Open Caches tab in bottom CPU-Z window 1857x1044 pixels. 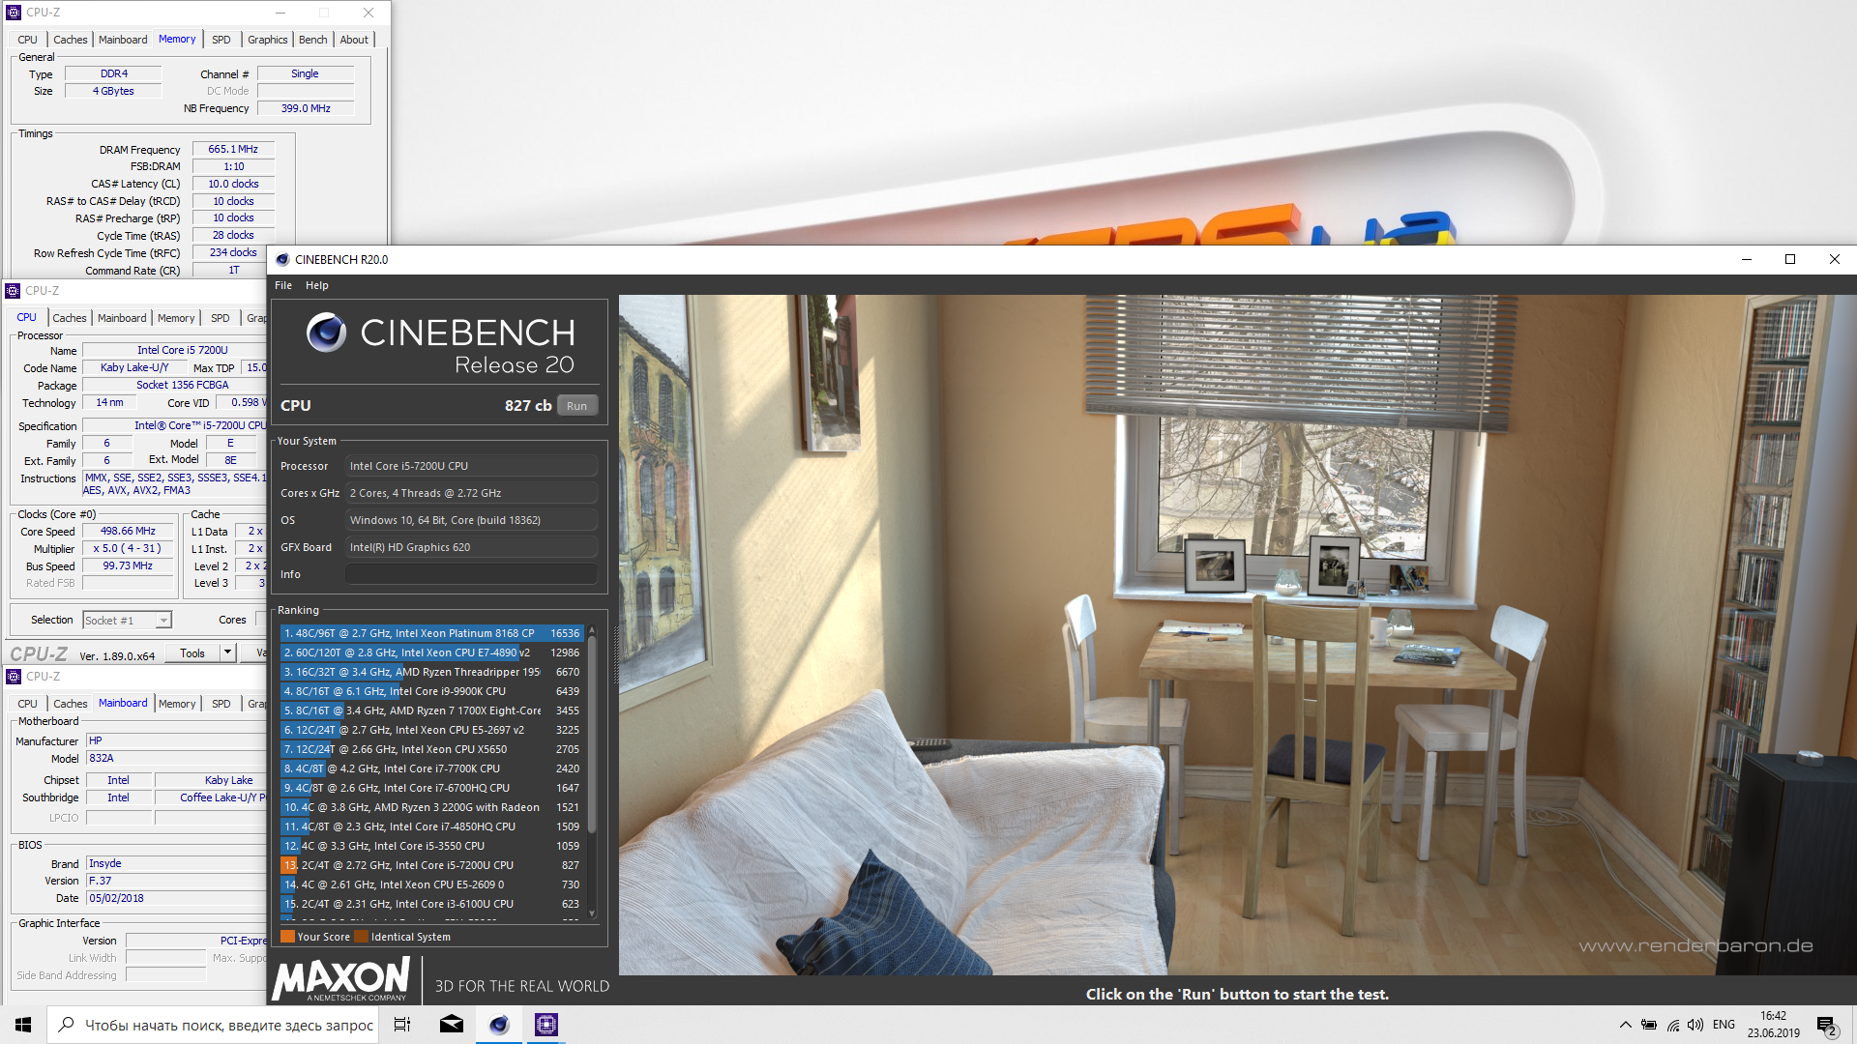point(70,704)
